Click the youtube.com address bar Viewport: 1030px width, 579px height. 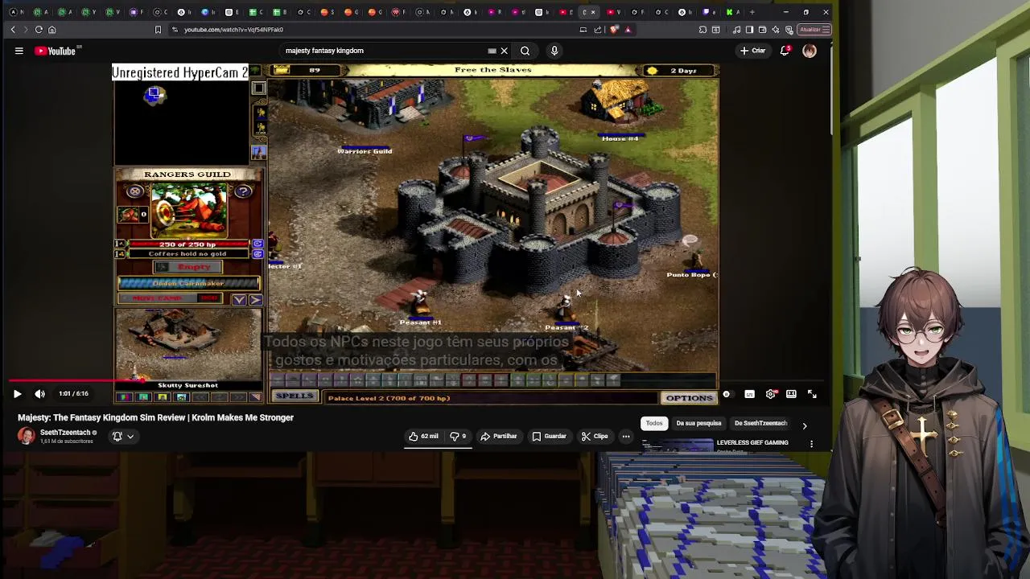click(x=370, y=30)
